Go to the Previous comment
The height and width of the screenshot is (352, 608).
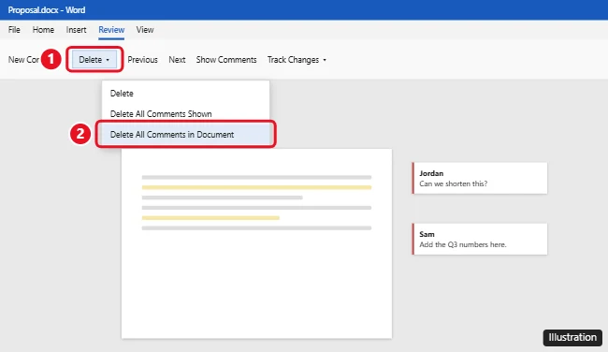(143, 60)
